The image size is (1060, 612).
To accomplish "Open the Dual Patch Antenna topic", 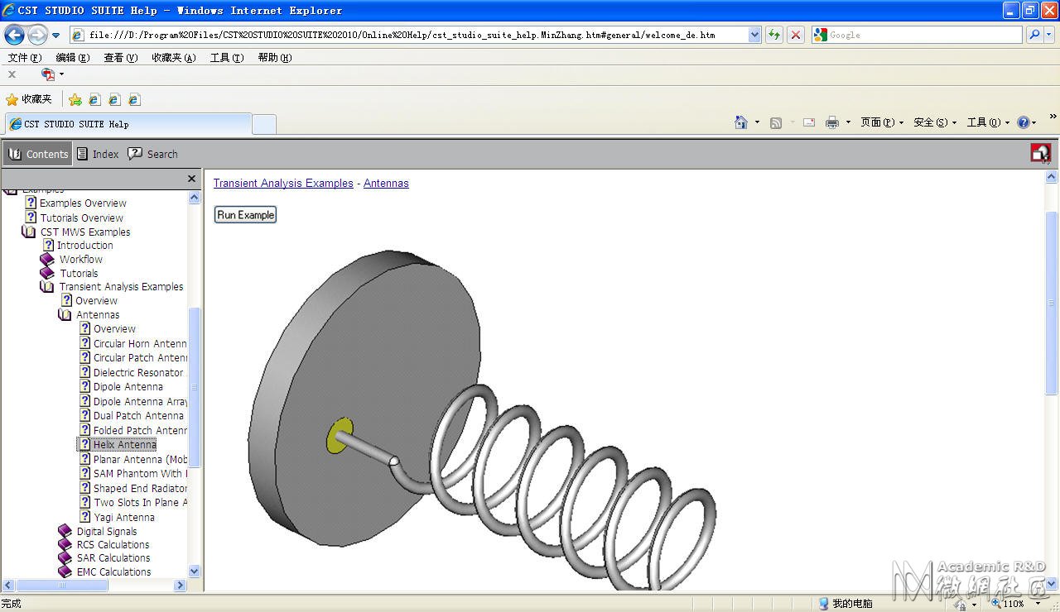I will point(138,416).
